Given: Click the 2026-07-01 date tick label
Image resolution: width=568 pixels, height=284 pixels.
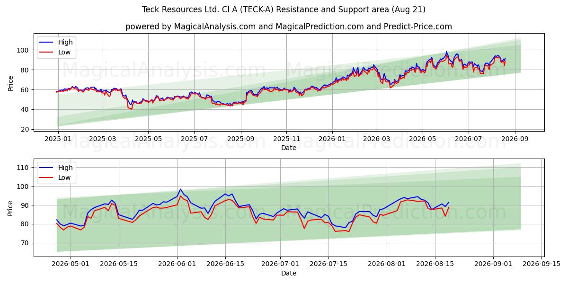Looking at the screenshot, I should pyautogui.click(x=280, y=264).
